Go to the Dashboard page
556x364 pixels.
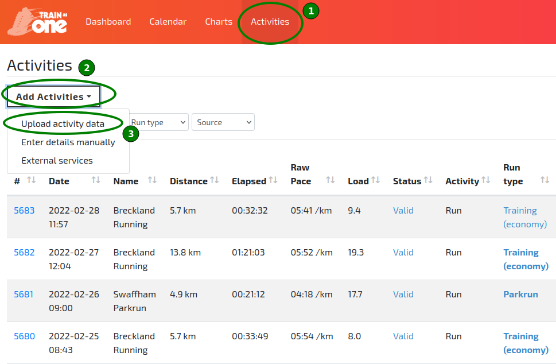point(108,21)
